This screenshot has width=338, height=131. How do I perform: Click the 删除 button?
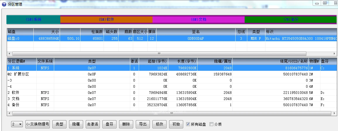pyautogui.click(x=126, y=124)
